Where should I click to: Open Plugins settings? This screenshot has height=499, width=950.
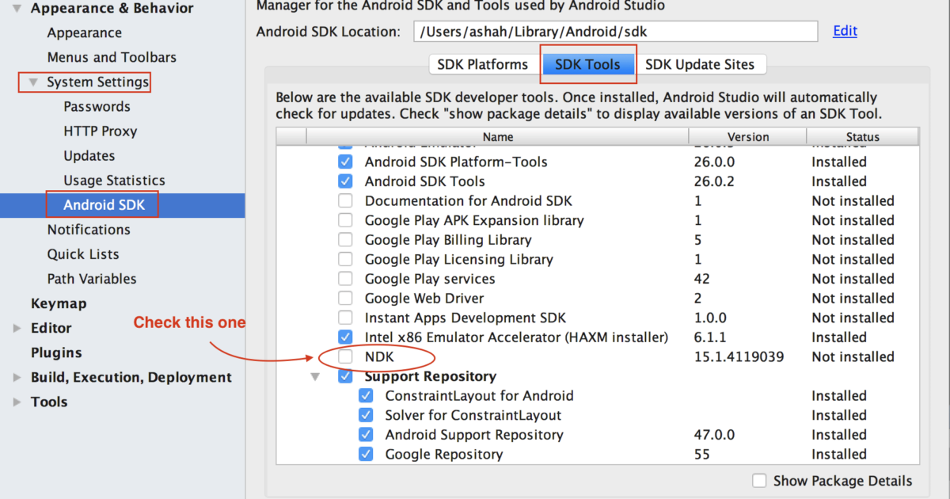[56, 352]
